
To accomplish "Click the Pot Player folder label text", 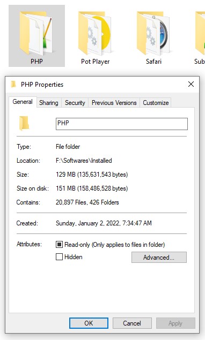I will (95, 62).
